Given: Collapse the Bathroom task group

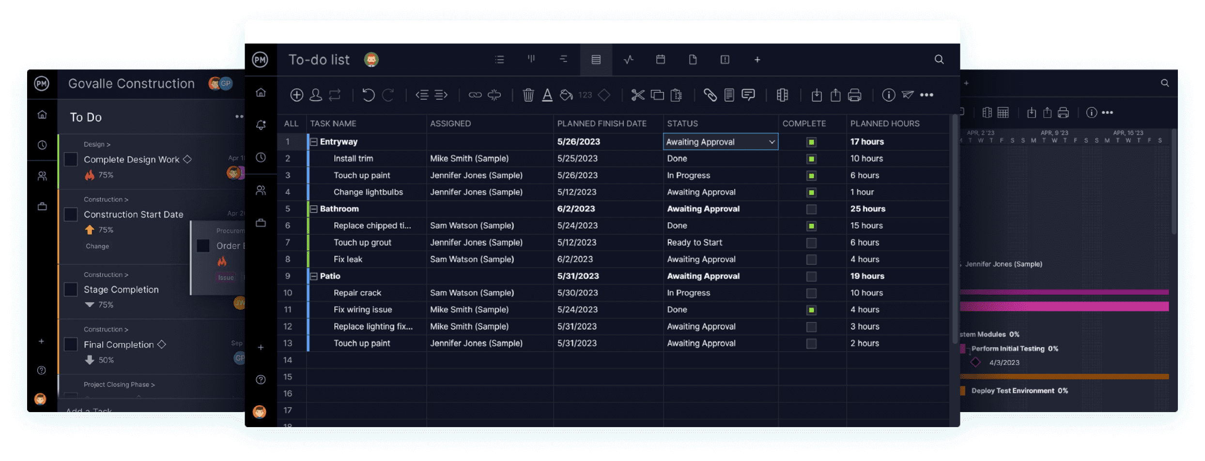Looking at the screenshot, I should pos(313,209).
